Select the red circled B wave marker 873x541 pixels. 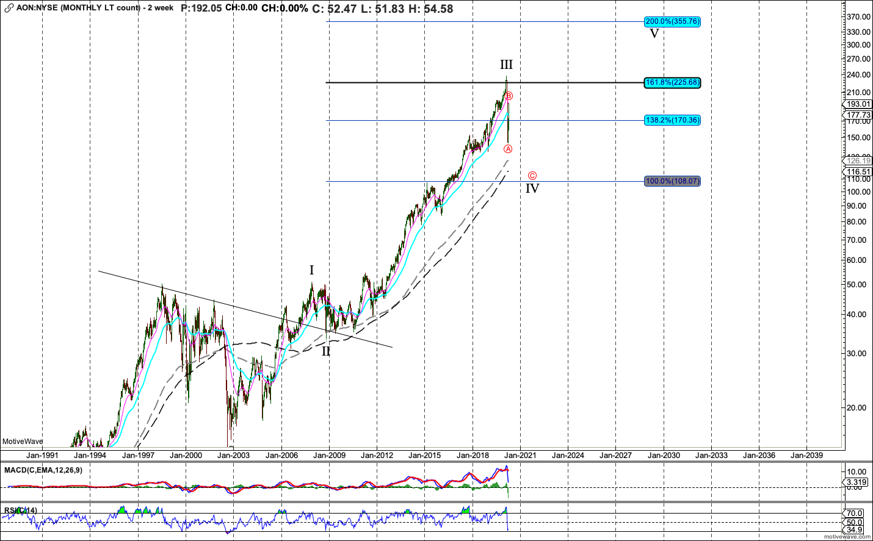point(509,96)
